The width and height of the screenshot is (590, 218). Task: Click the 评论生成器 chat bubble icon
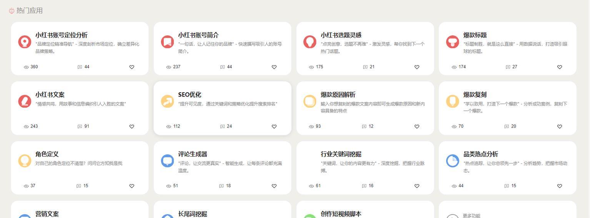click(167, 161)
